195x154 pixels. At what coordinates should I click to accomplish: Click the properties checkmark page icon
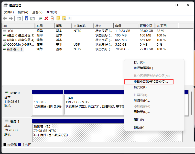pos(52,18)
